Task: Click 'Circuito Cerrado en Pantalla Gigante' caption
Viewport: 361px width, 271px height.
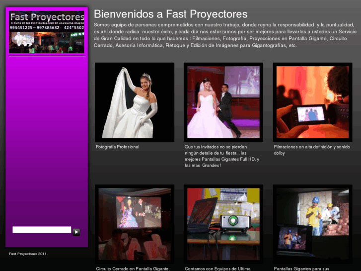Action: [133, 269]
